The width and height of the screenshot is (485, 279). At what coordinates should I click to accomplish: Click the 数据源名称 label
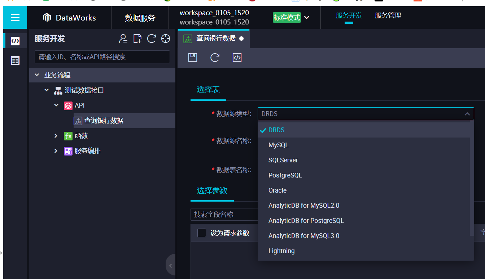233,141
